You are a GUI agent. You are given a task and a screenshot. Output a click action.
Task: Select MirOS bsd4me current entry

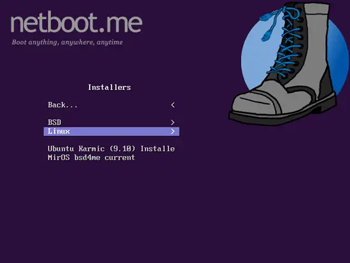111,157
